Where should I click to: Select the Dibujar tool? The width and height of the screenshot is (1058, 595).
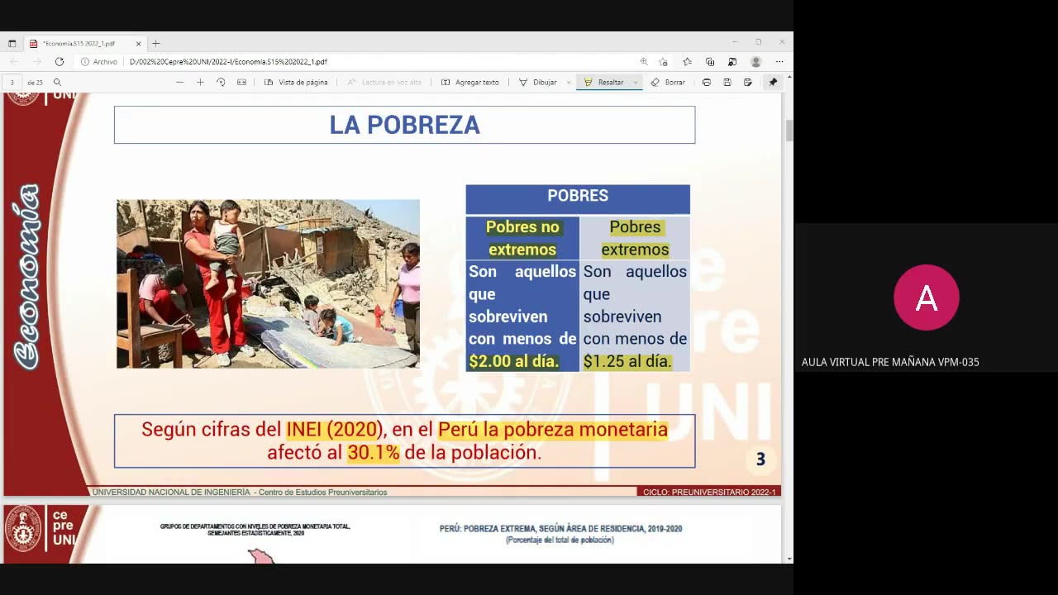(x=538, y=83)
